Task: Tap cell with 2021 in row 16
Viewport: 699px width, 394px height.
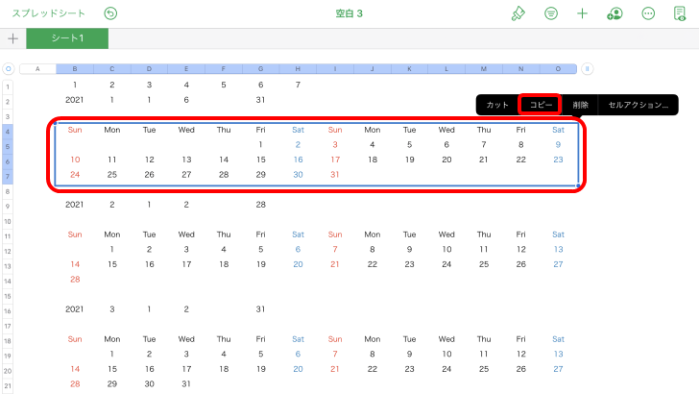Action: click(75, 308)
